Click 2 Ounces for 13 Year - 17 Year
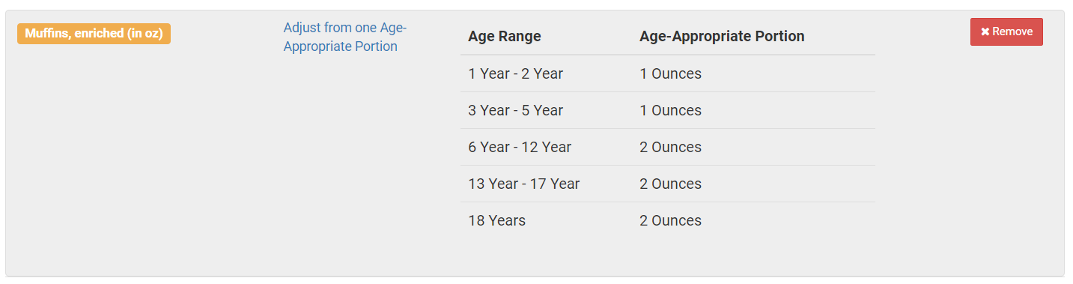 670,184
